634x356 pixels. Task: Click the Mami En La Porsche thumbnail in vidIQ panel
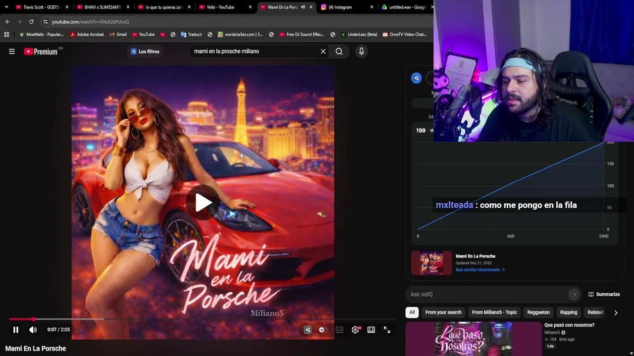(x=431, y=263)
